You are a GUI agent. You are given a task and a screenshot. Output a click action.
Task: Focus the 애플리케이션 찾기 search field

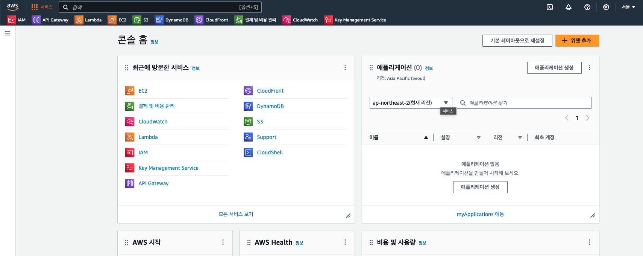pyautogui.click(x=524, y=103)
